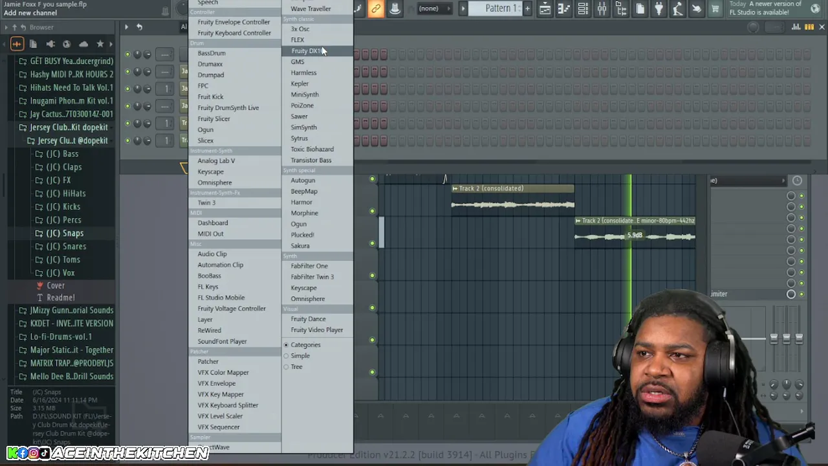
Task: Add new pattern with plus button
Action: (x=527, y=8)
